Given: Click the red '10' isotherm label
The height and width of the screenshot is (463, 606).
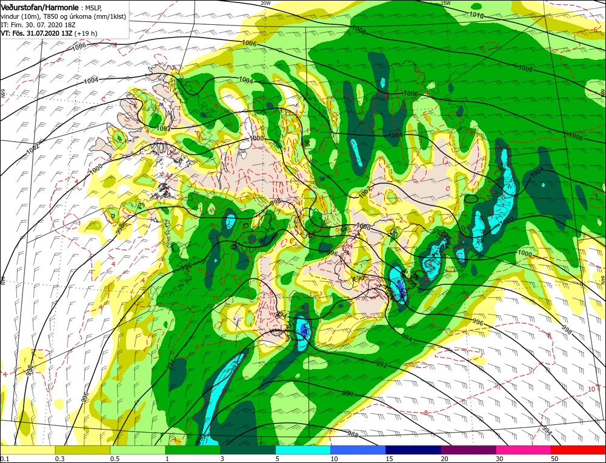Looking at the screenshot, I should tap(591, 389).
